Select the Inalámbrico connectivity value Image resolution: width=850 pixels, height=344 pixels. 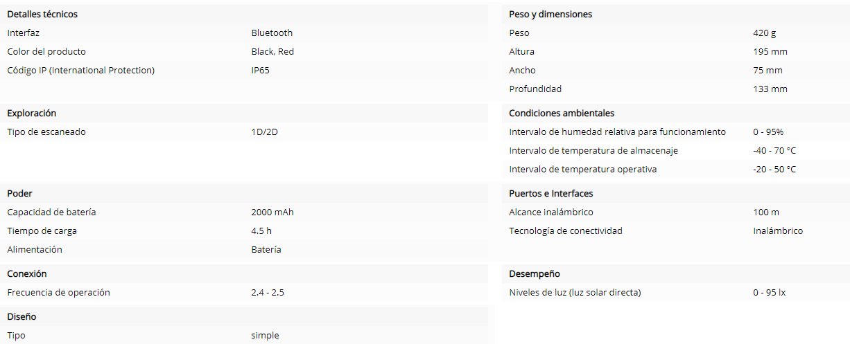coord(778,230)
